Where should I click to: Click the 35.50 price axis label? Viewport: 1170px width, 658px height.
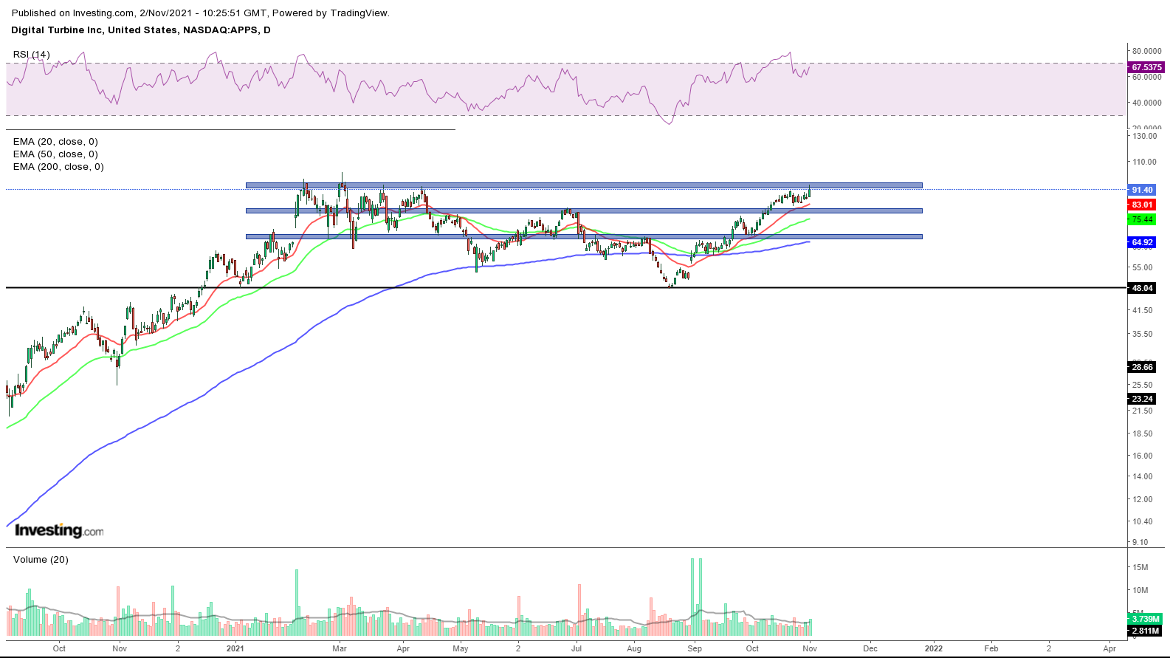(1143, 334)
